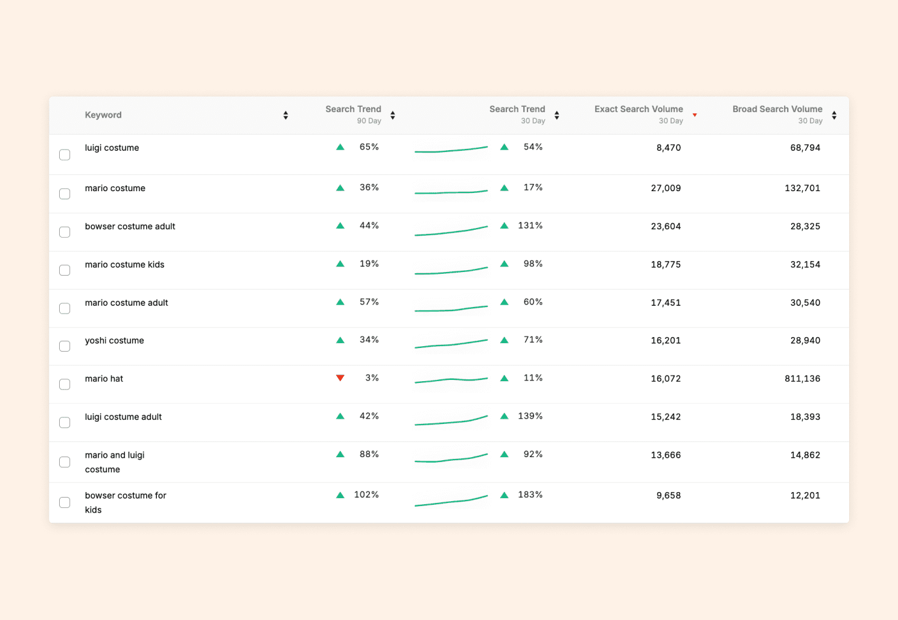This screenshot has height=620, width=898.
Task: Click green up arrow beside 139%
Action: pos(505,416)
